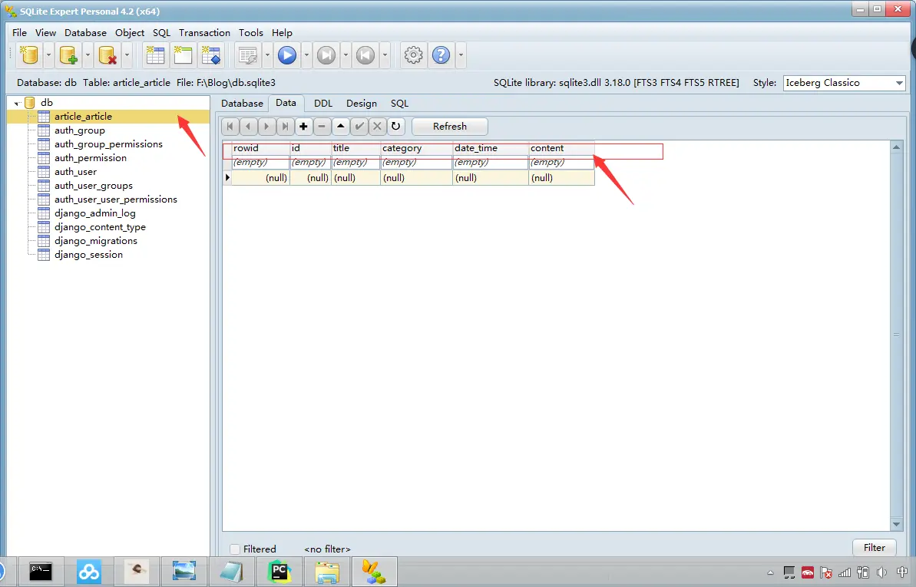Open the Tools menu
This screenshot has height=587, width=916.
click(250, 33)
